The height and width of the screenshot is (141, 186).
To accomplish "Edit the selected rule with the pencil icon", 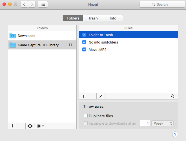I will point(101,96).
